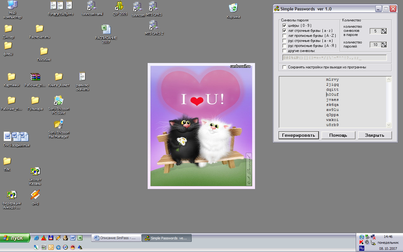Click the password count field showing 10
Viewport: 403px width, 252px height.
[375, 45]
